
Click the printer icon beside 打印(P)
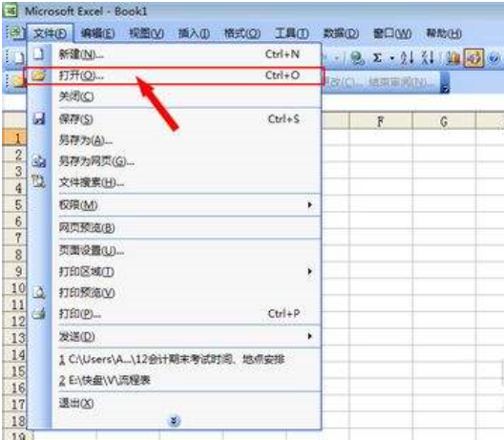click(39, 313)
